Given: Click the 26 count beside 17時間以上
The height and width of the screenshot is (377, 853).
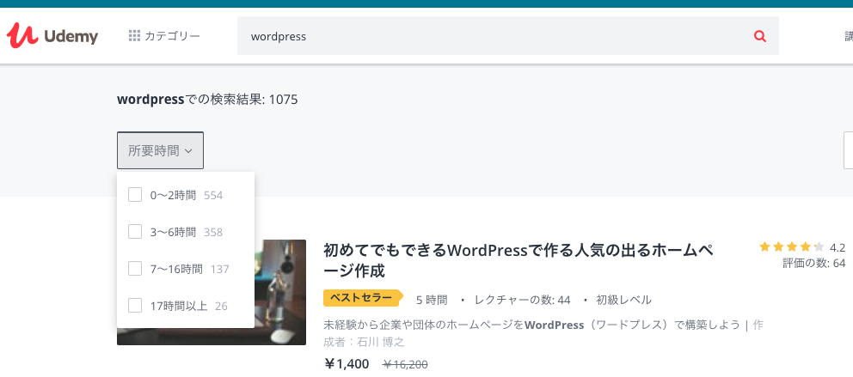Looking at the screenshot, I should point(221,306).
